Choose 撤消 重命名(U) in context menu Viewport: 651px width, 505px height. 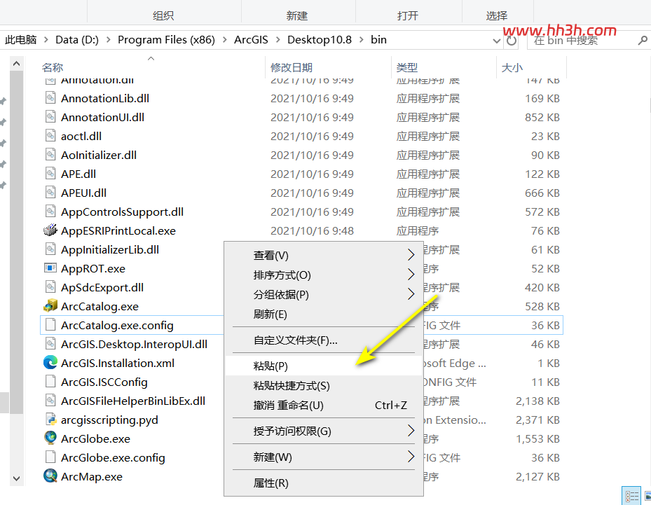[x=324, y=405]
